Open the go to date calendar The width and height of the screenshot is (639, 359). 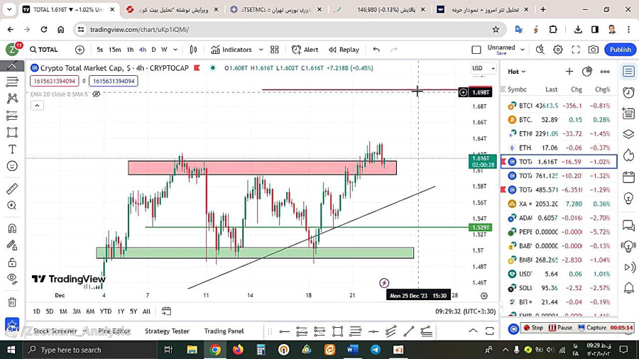point(166,311)
